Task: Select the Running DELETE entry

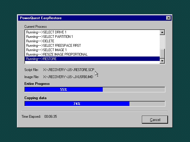Action: click(40, 41)
